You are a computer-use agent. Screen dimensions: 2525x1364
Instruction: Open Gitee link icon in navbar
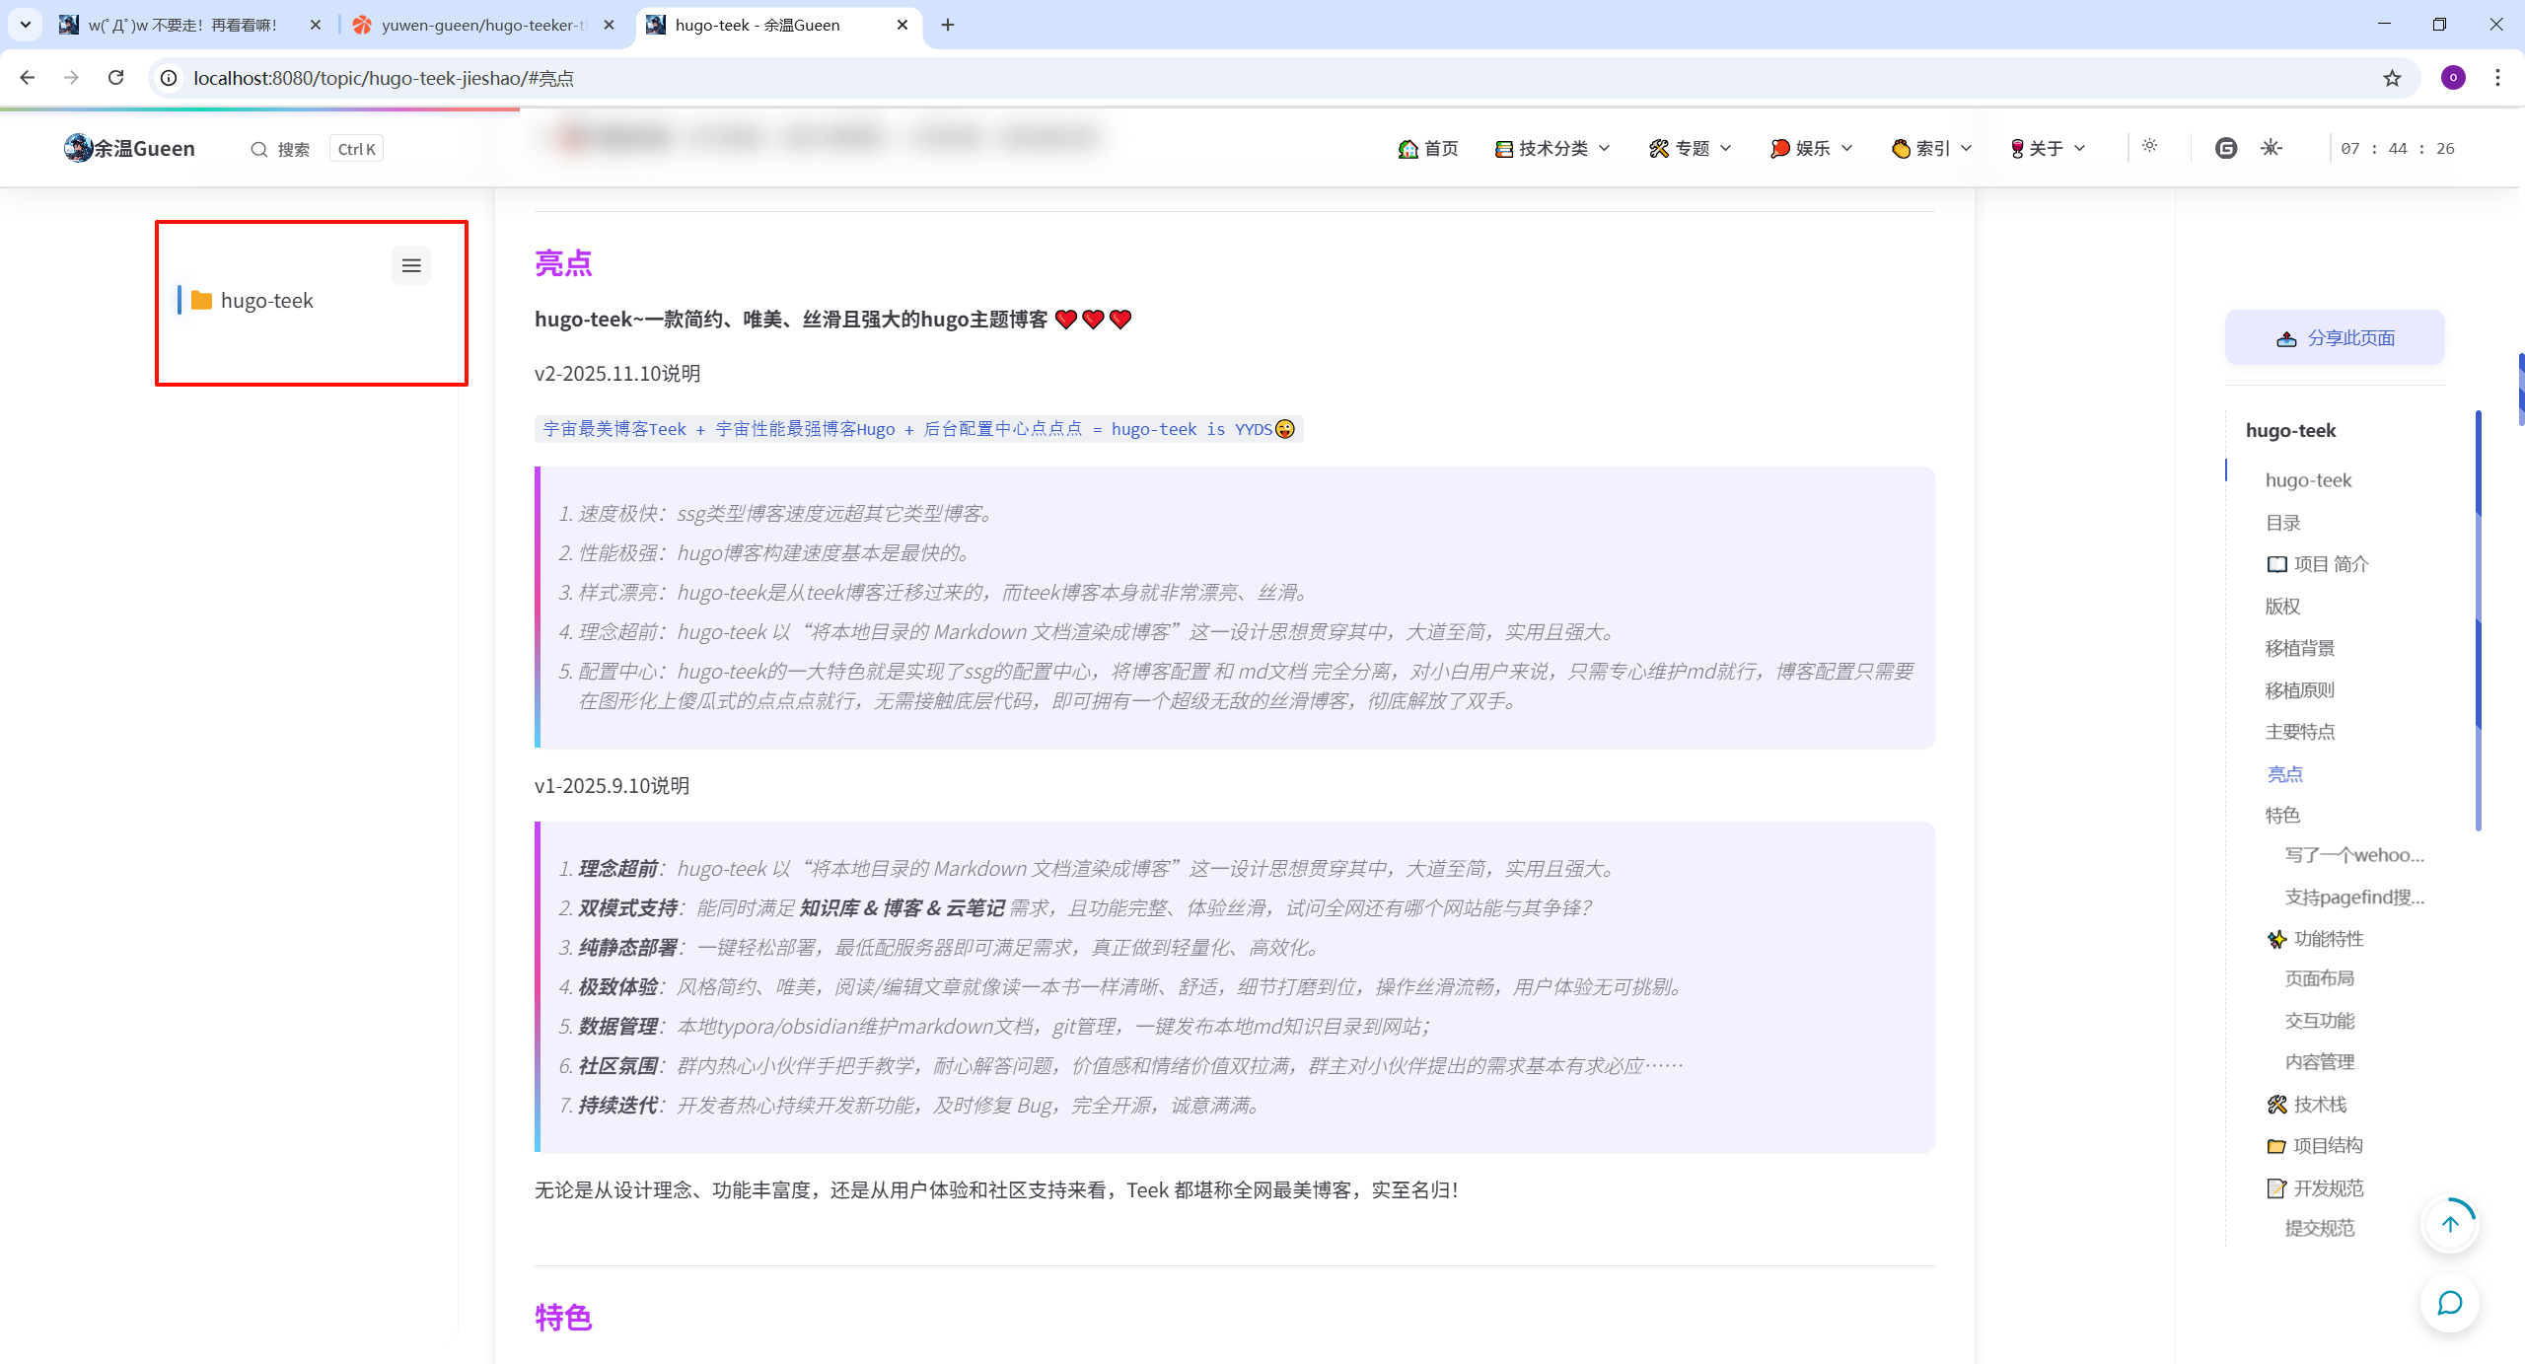click(x=2225, y=148)
